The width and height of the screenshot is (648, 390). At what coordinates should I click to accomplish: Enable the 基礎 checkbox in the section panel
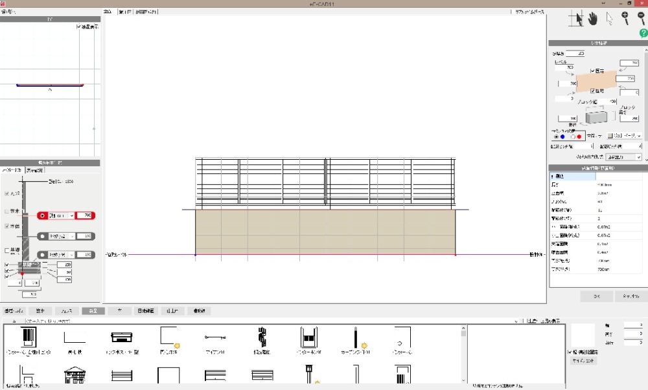pyautogui.click(x=6, y=250)
